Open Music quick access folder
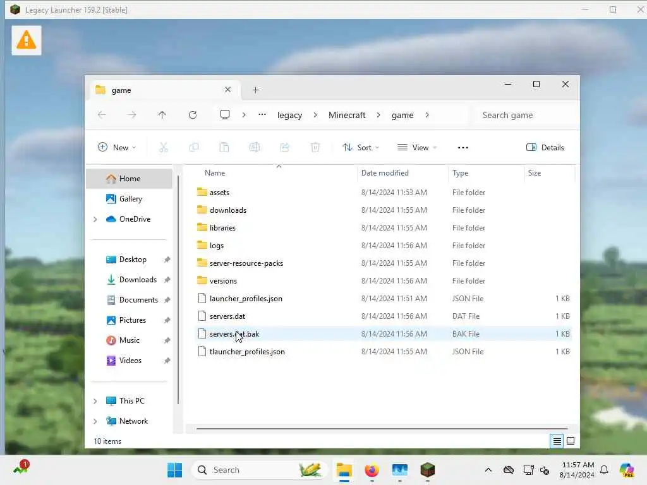This screenshot has width=647, height=485. tap(130, 340)
